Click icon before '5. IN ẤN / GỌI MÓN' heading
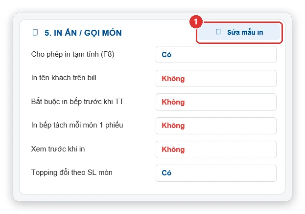Image resolution: width=305 pixels, height=214 pixels. coord(35,32)
